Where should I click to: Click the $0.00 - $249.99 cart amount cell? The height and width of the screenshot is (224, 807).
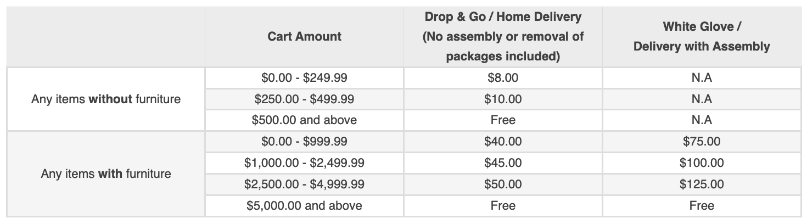(x=304, y=78)
